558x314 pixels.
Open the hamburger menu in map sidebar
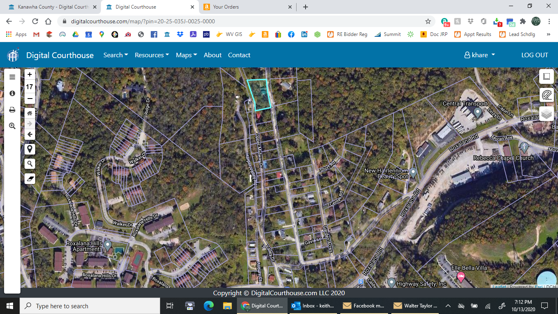pos(12,77)
